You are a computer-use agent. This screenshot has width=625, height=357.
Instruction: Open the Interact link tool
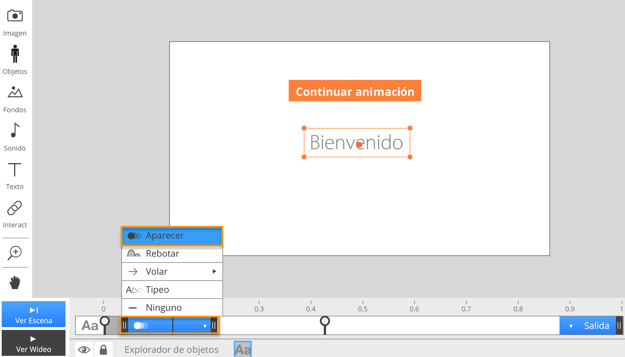click(x=15, y=208)
